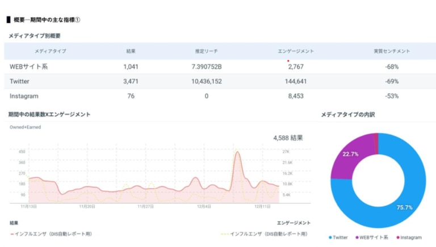Viewport: 436px width, 247px height.
Task: Click the 11月27日 date on chart axis
Action: (146, 207)
